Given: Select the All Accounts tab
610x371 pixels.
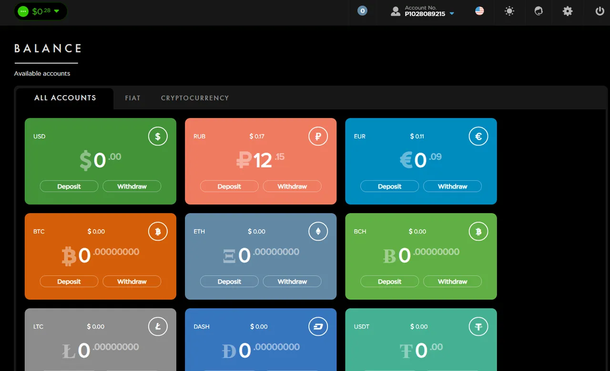Looking at the screenshot, I should (65, 98).
